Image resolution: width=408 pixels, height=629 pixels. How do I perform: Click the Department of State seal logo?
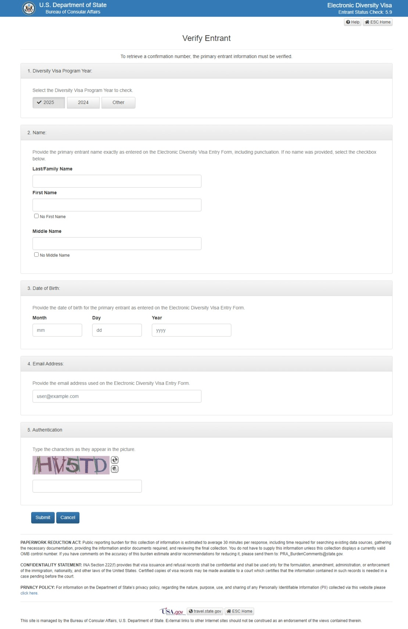pos(29,8)
